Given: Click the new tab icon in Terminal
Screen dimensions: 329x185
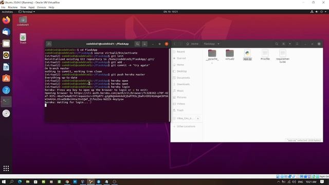Looking at the screenshot, I should (x=49, y=44).
